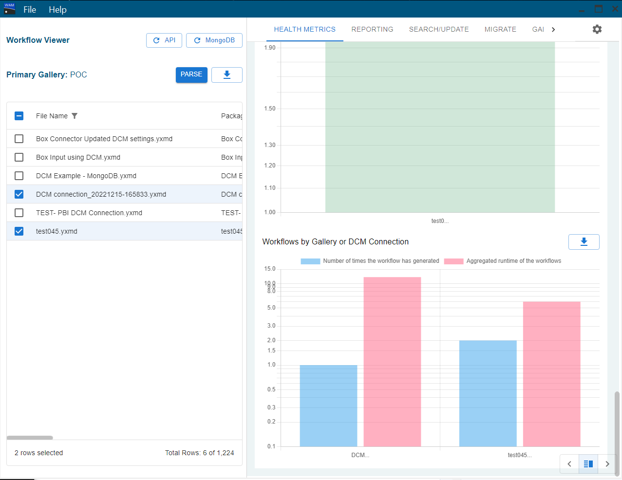Viewport: 622px width, 480px height.
Task: Click the File Name column header
Action: point(52,116)
